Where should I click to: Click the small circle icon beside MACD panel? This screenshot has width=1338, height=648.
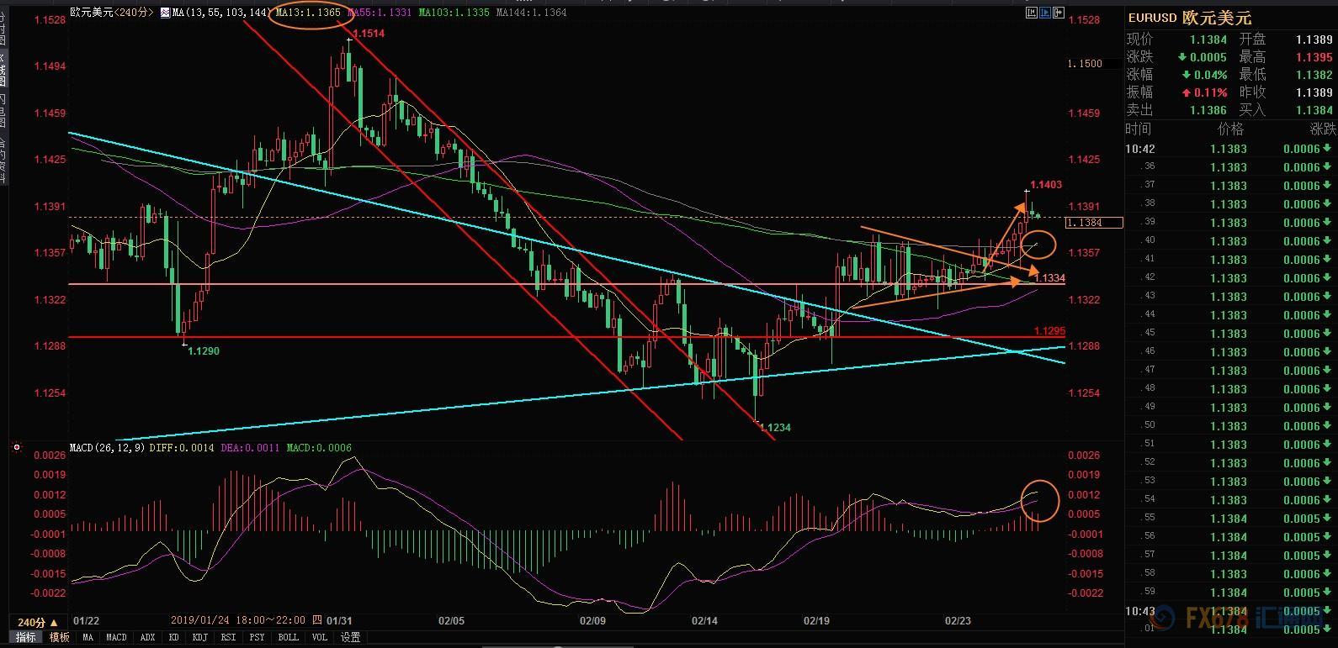[17, 448]
